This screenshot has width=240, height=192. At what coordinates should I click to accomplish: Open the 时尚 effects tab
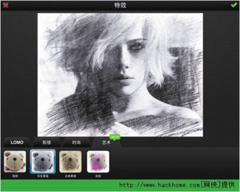[77, 142]
